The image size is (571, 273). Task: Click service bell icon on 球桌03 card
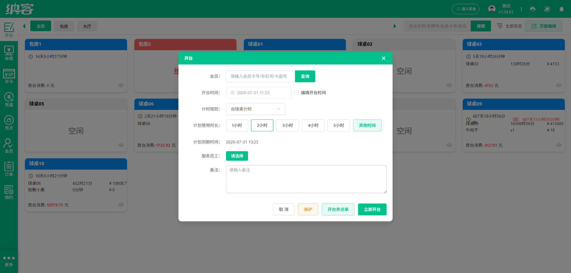(x=559, y=85)
